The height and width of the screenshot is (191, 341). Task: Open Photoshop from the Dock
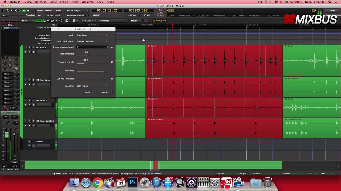pos(133,183)
